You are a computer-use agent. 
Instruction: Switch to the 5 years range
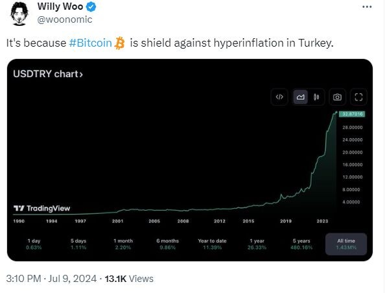pos(301,244)
